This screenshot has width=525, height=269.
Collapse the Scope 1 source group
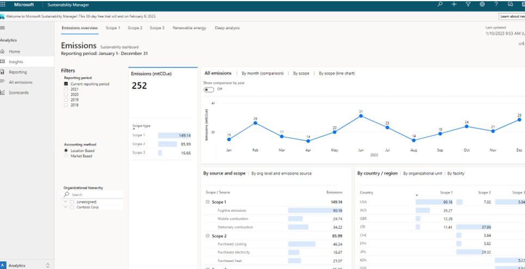point(207,202)
